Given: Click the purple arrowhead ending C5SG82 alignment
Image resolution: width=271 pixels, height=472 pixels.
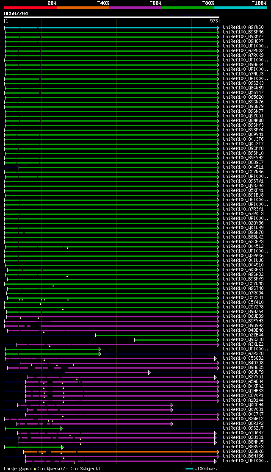Looking at the screenshot, I should click(216, 358).
